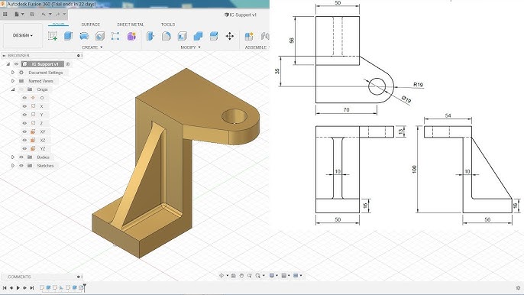Select the Shell tool icon

tap(182, 36)
